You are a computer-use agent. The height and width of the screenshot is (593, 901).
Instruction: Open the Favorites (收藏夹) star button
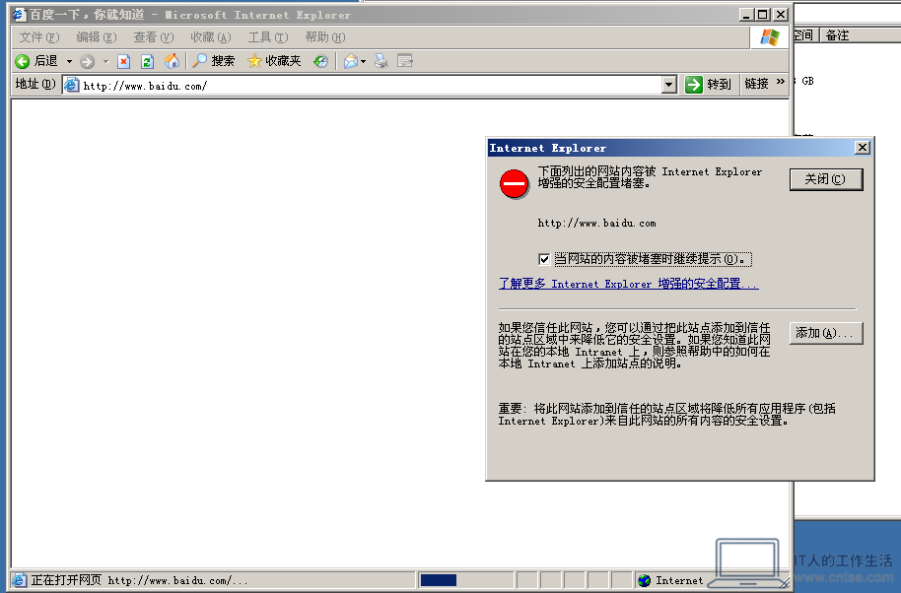(274, 61)
